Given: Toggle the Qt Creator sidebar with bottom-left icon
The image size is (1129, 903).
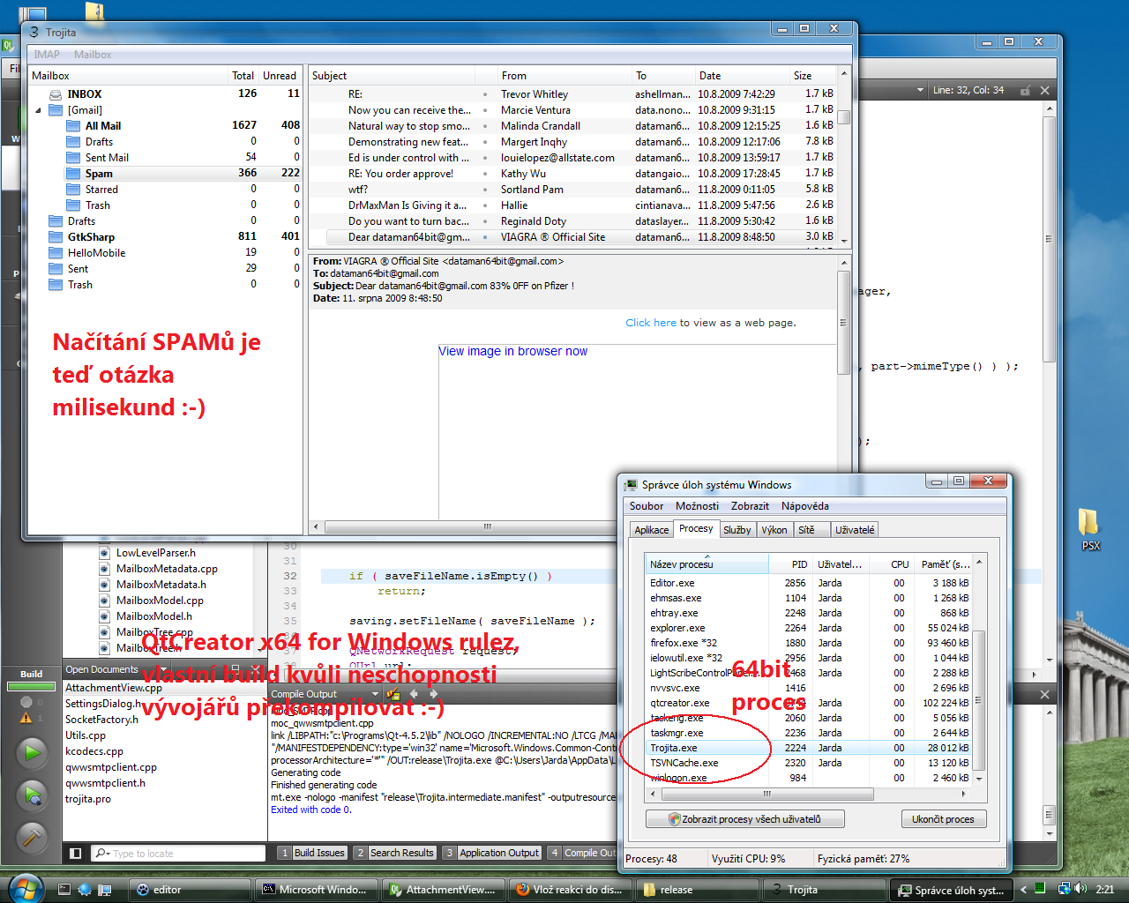Looking at the screenshot, I should 76,853.
